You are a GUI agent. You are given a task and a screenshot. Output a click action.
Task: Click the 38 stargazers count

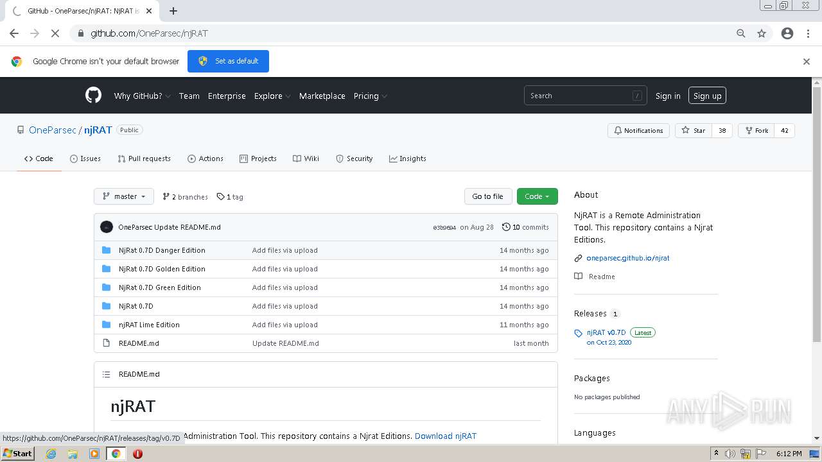(x=722, y=130)
